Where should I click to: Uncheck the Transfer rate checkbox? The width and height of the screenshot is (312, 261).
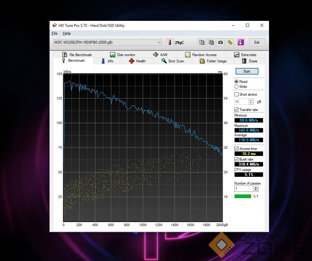[237, 110]
